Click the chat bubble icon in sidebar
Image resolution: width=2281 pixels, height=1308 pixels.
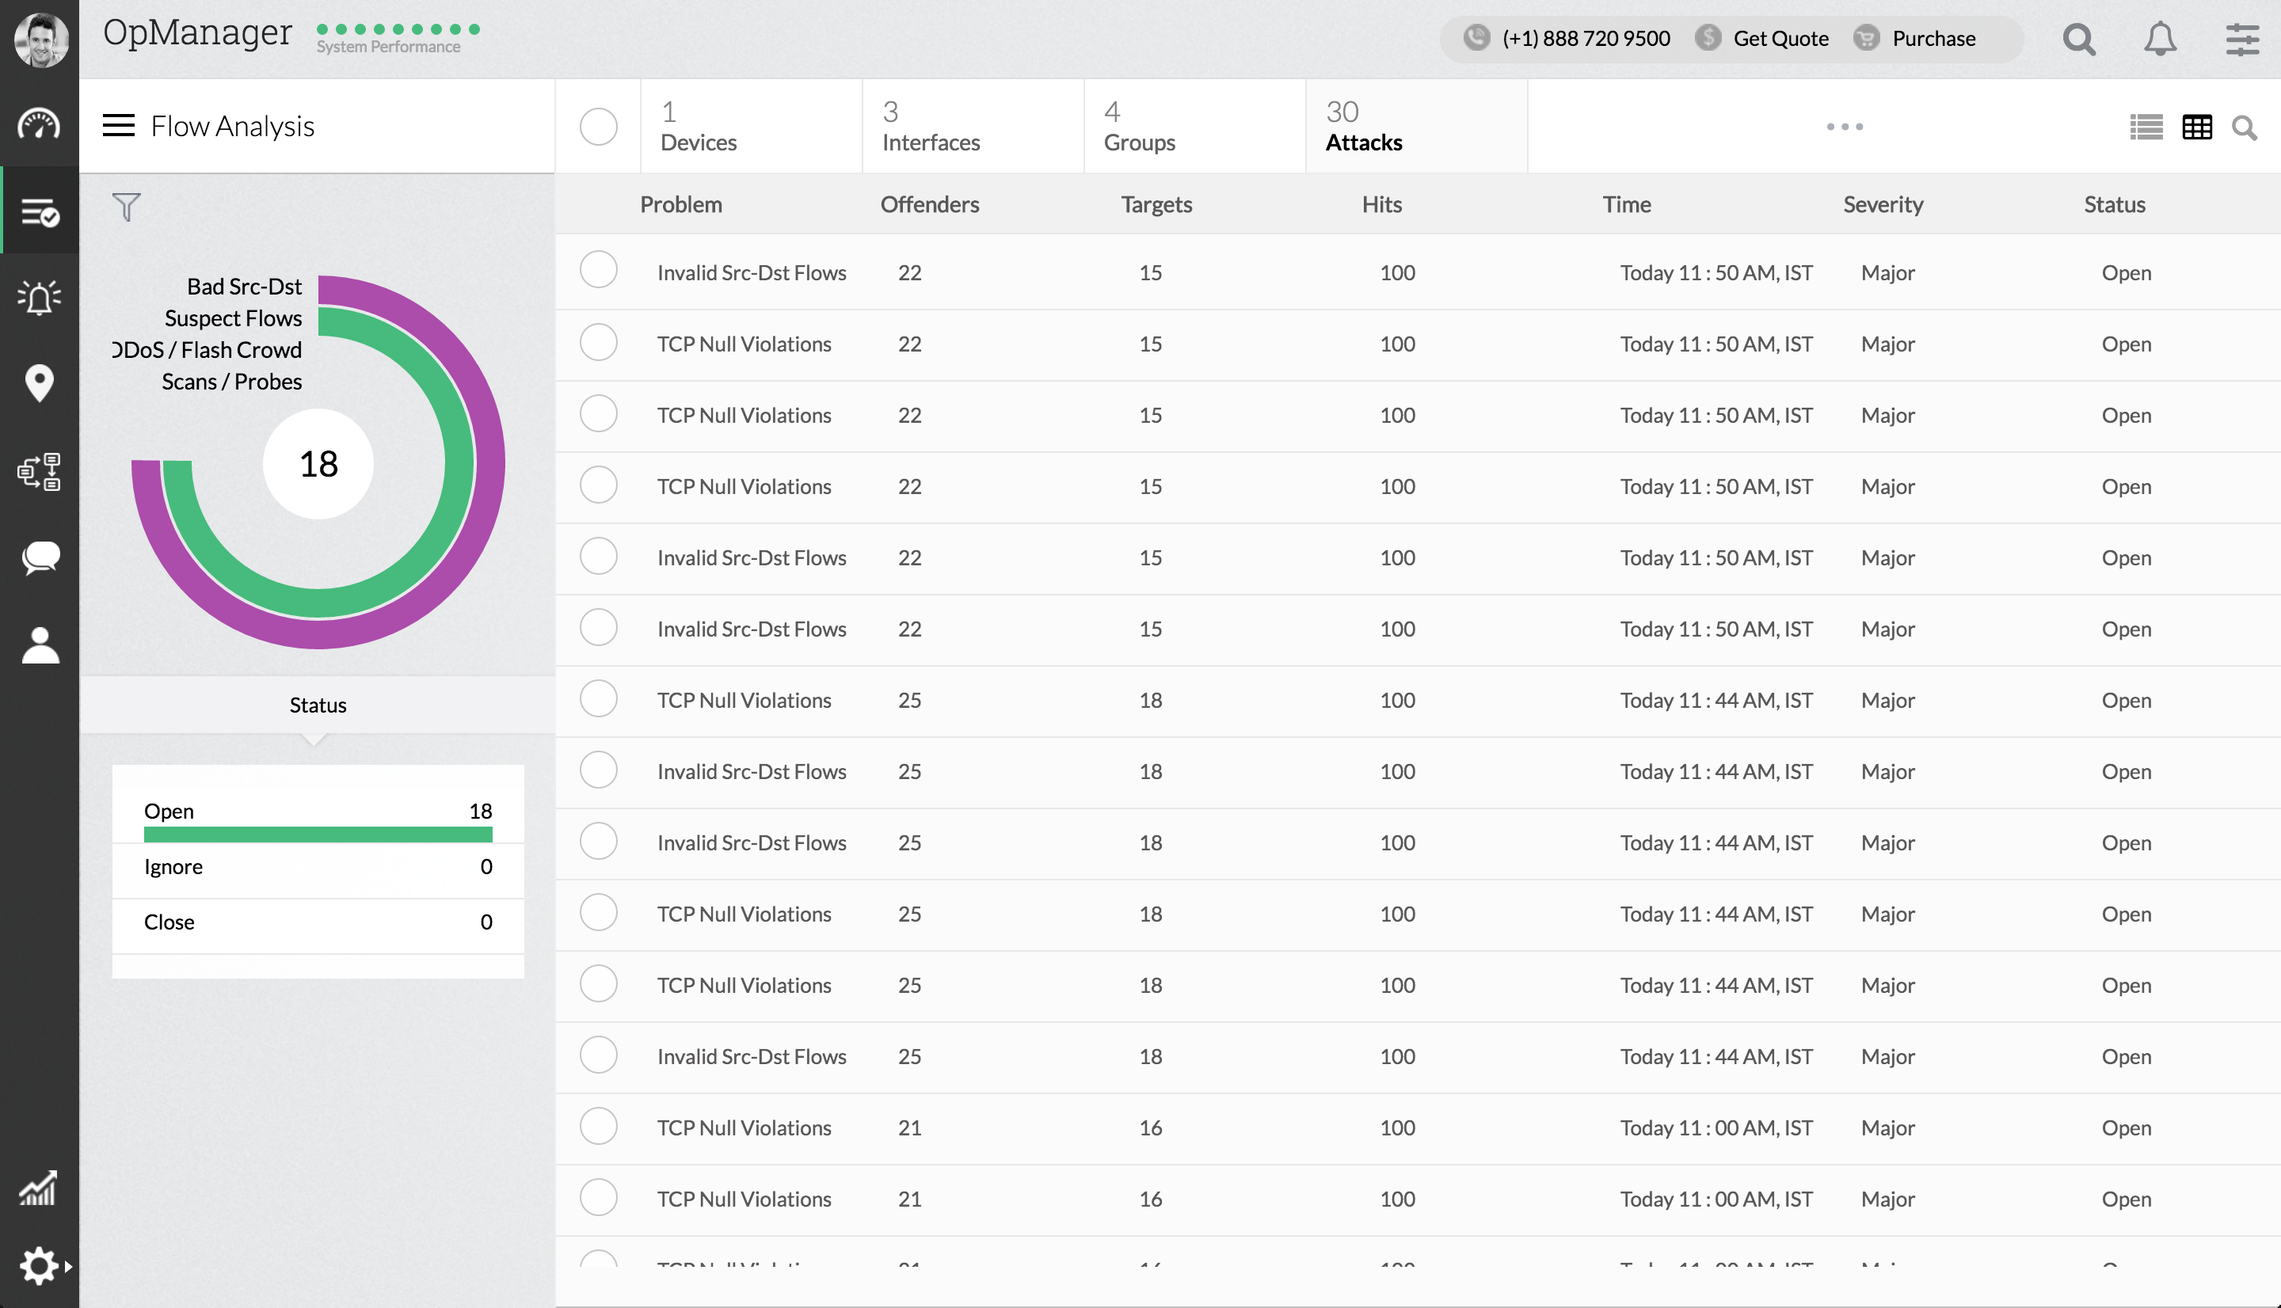(39, 557)
